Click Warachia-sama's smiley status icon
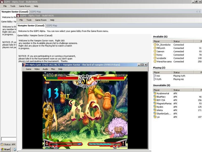This screenshot has height=152, width=202. pyautogui.click(x=155, y=62)
